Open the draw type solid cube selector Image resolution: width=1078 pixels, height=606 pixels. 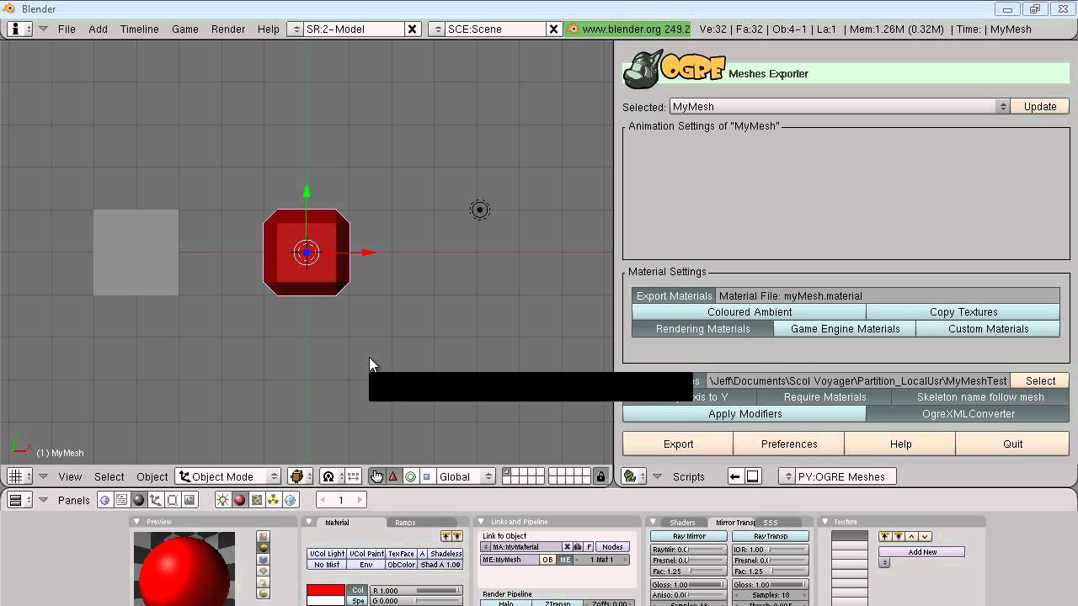coord(300,476)
